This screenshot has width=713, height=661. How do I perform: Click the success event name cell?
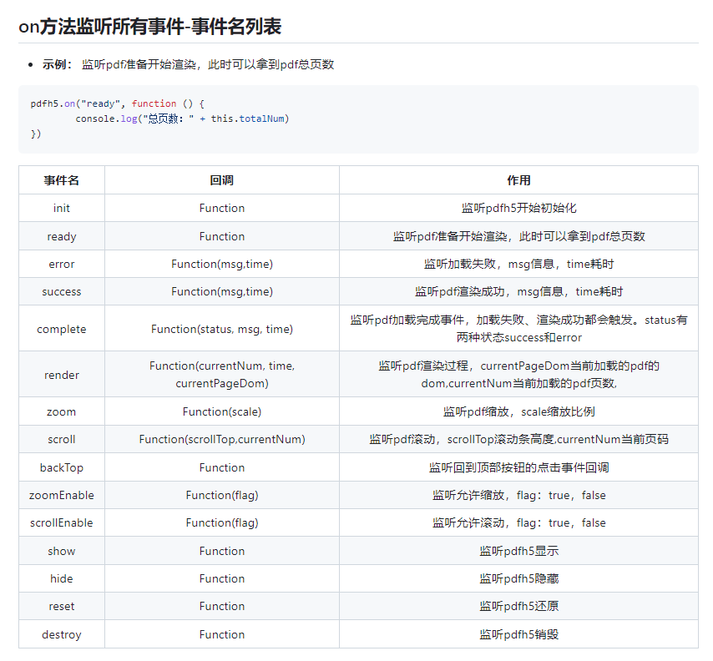tap(62, 292)
